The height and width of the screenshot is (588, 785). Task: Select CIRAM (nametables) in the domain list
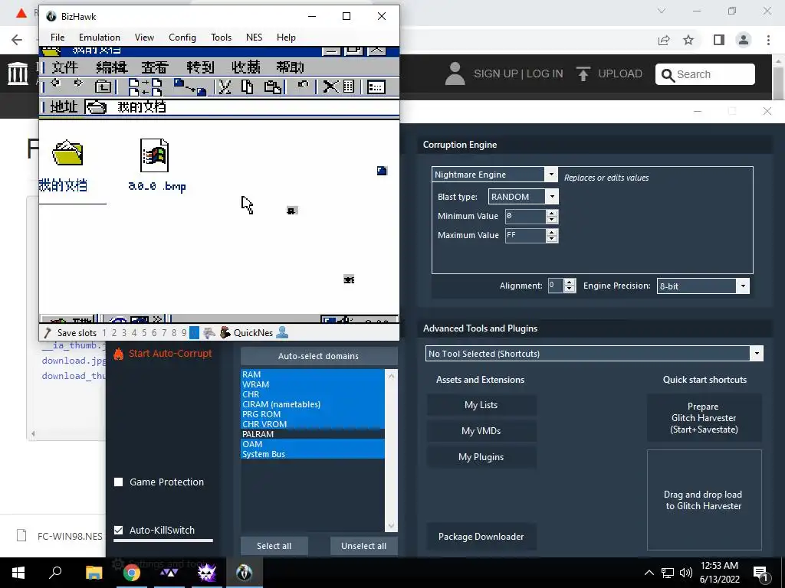coord(313,404)
